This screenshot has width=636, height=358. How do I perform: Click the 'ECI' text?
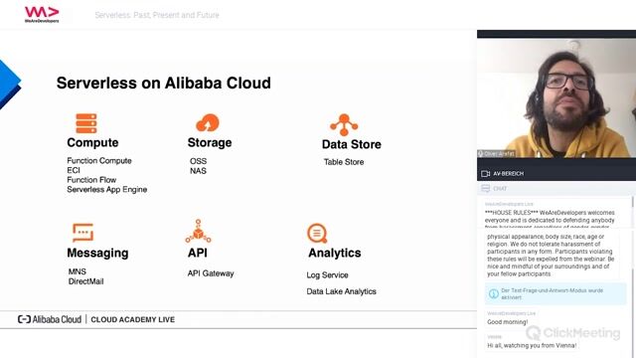coord(74,170)
